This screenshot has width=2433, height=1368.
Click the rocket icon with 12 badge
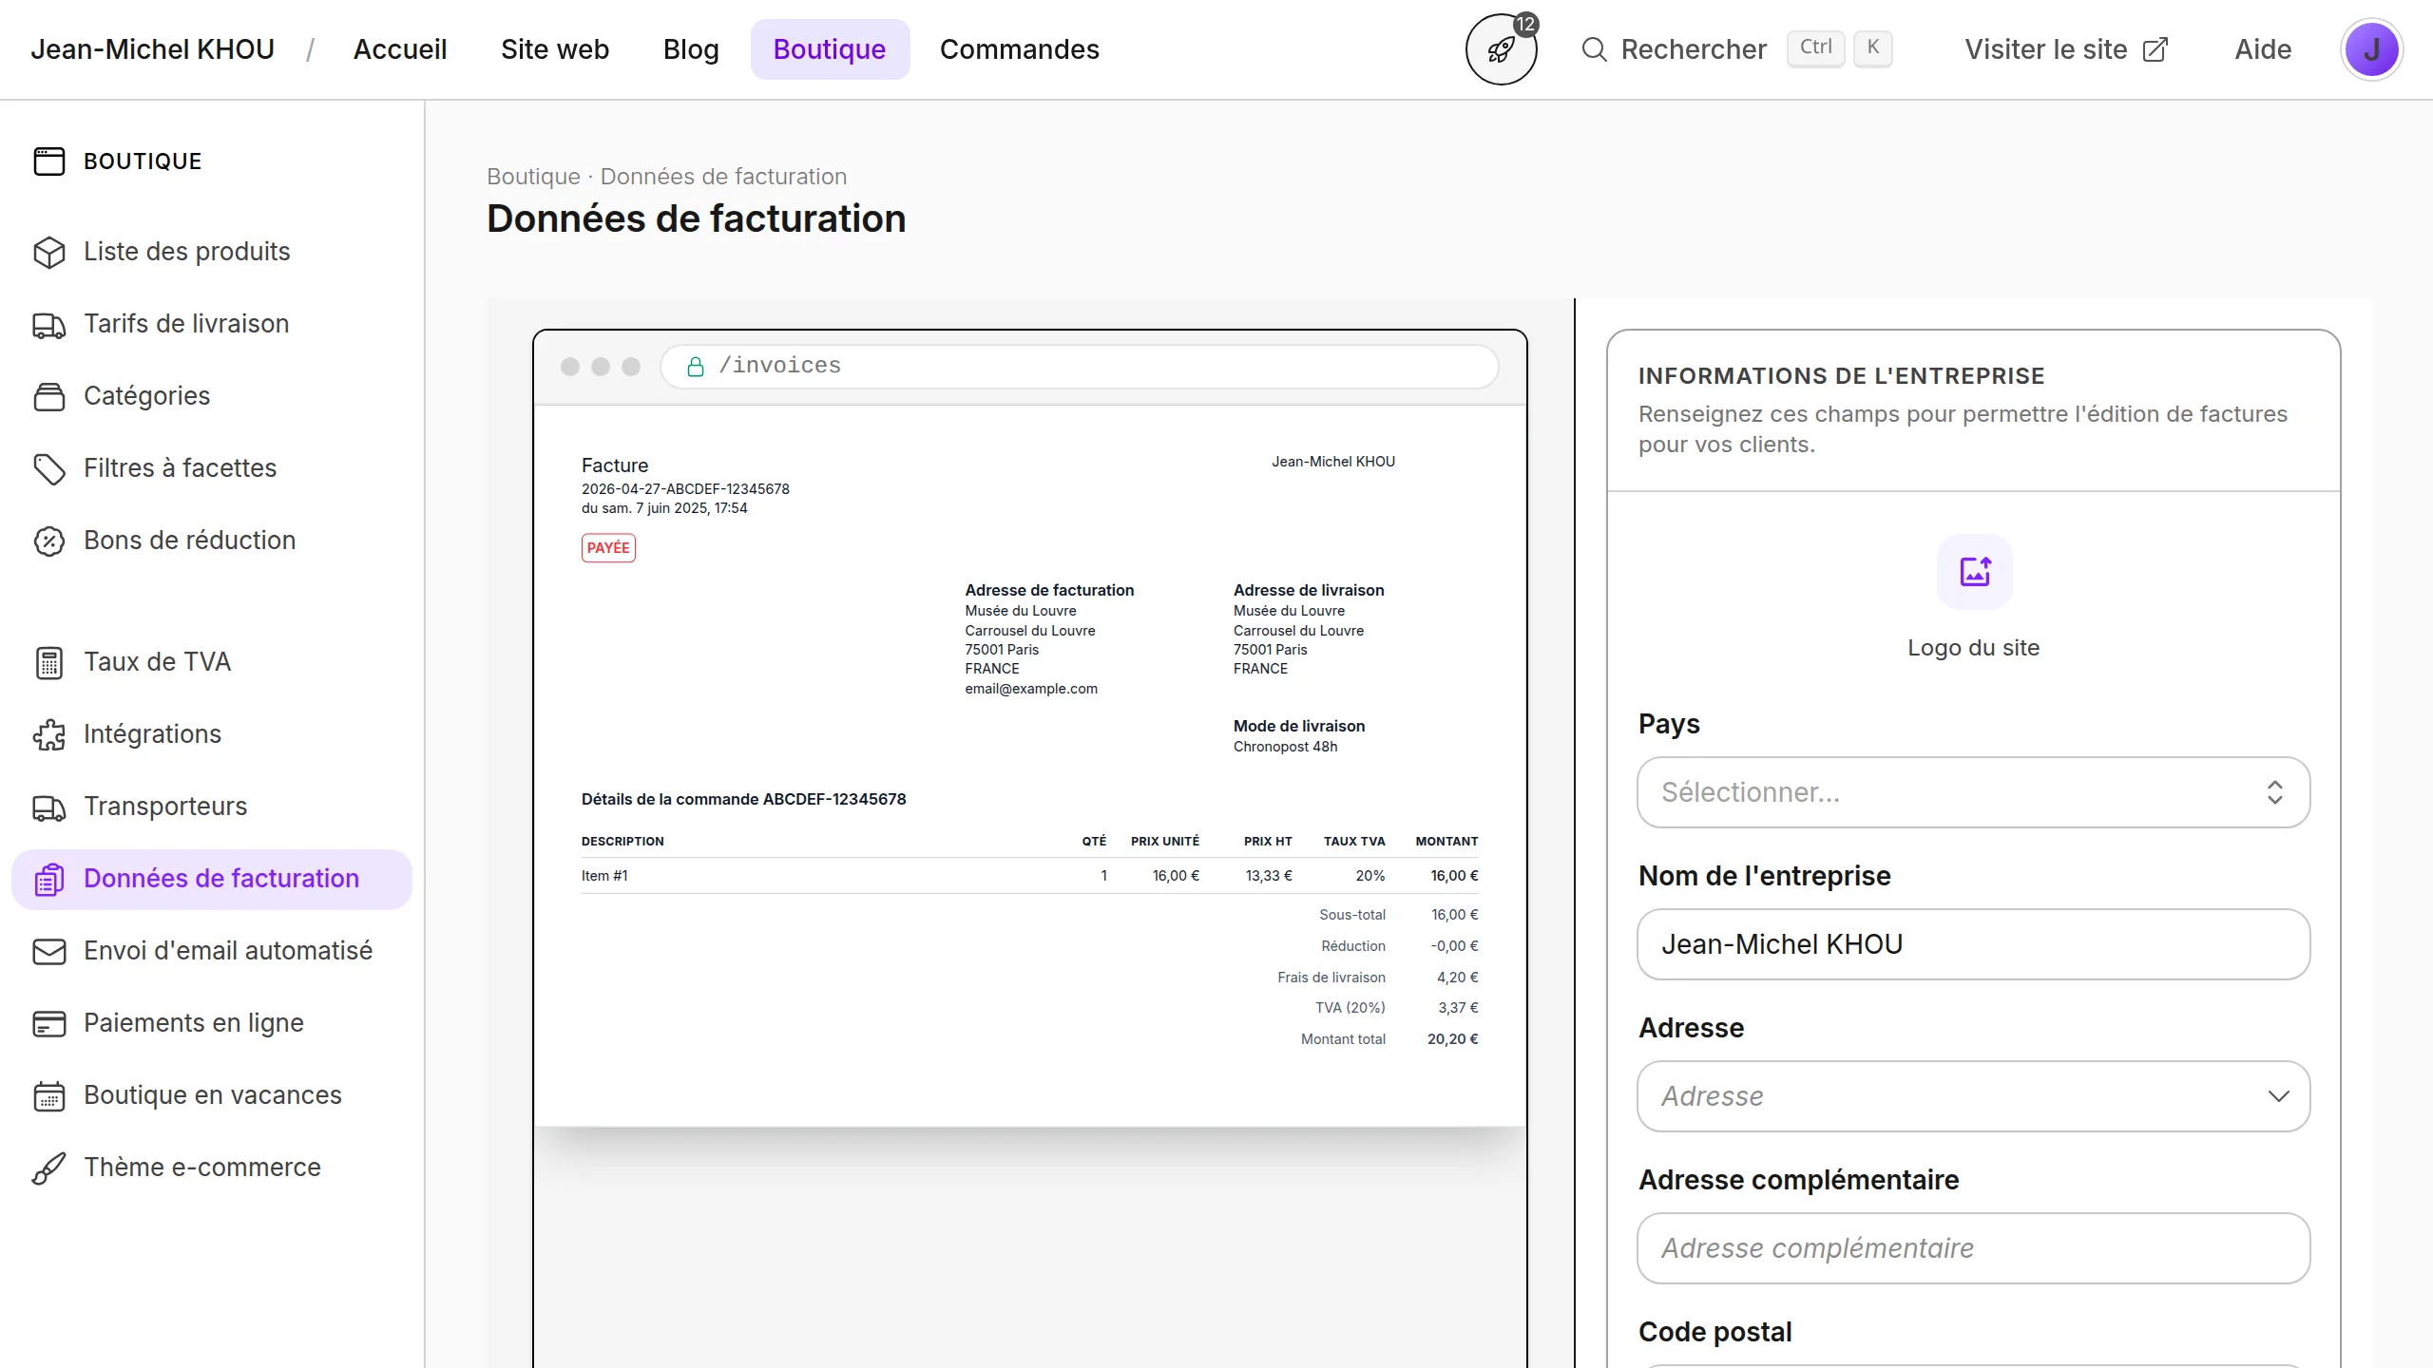(1501, 49)
